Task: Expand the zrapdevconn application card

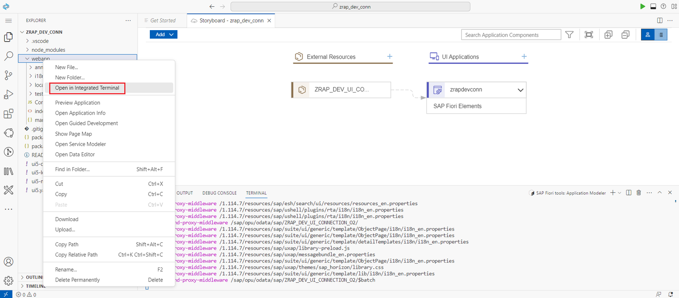Action: click(x=520, y=90)
